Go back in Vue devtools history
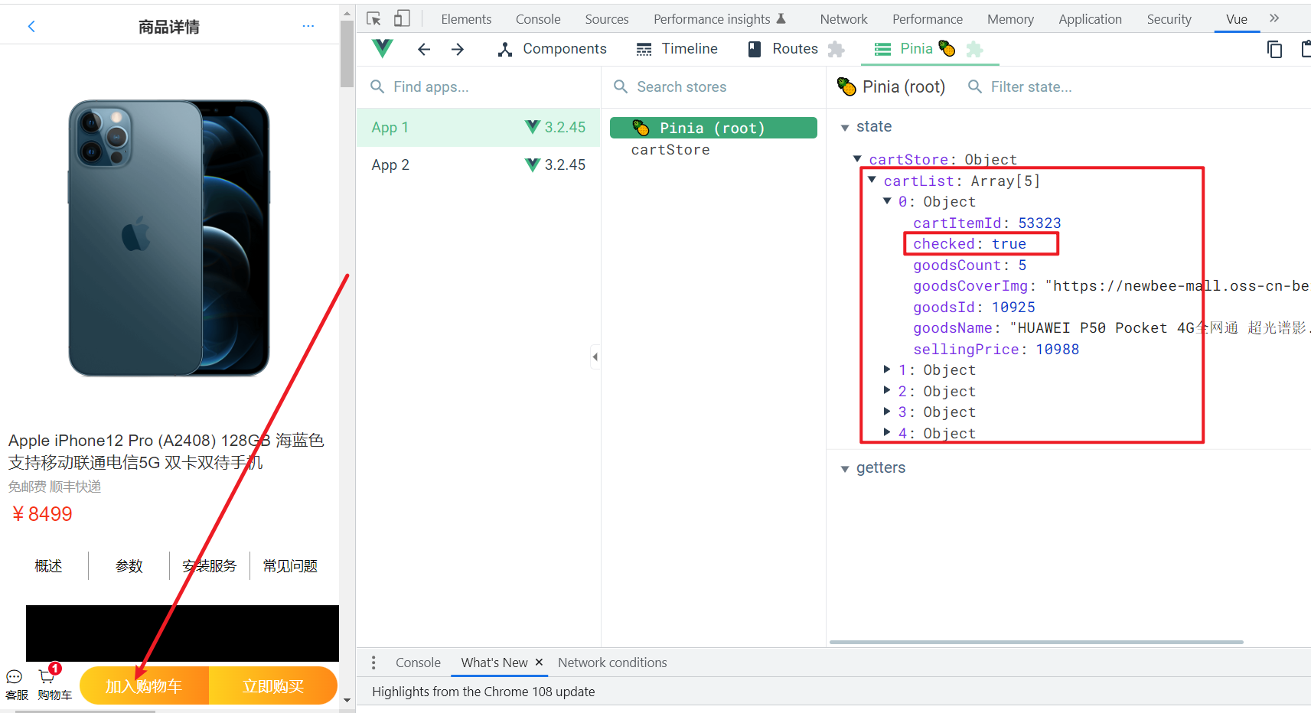Viewport: 1311px width, 713px height. (423, 49)
